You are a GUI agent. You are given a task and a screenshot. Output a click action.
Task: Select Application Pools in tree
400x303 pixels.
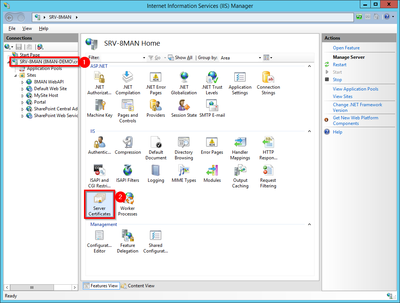[x=44, y=68]
